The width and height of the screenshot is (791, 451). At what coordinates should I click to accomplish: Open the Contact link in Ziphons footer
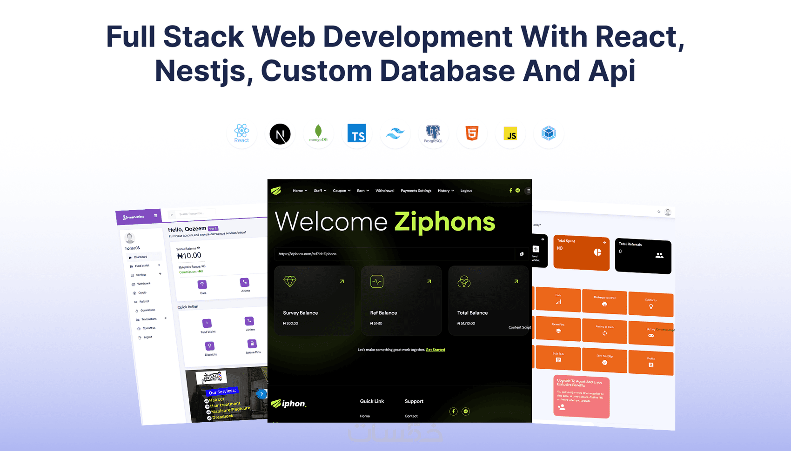tap(411, 416)
